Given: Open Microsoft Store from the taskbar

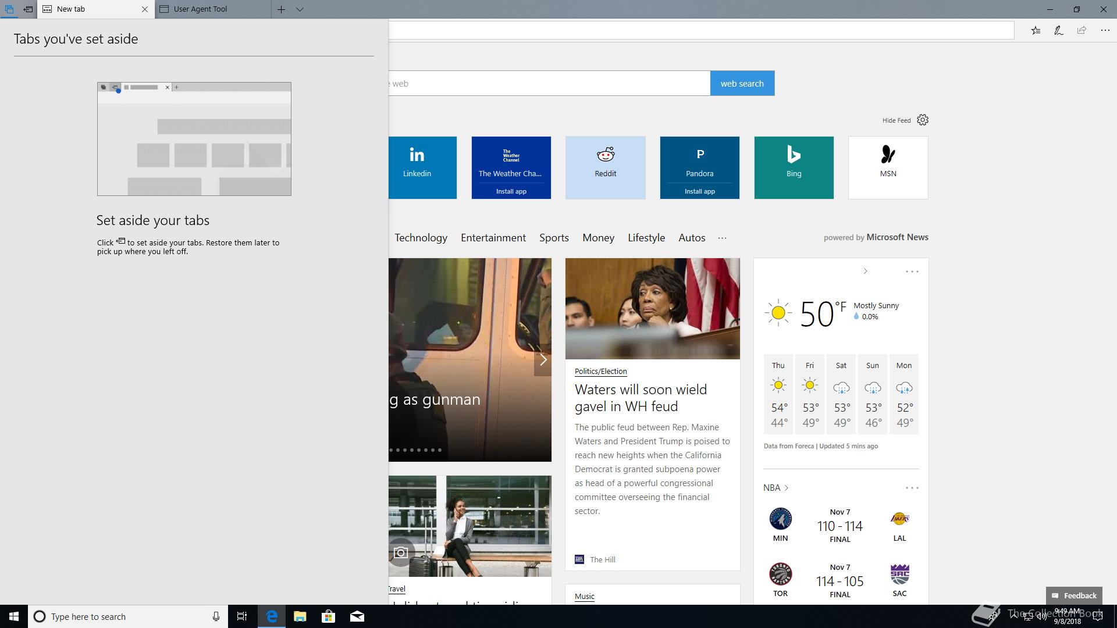Looking at the screenshot, I should click(328, 616).
